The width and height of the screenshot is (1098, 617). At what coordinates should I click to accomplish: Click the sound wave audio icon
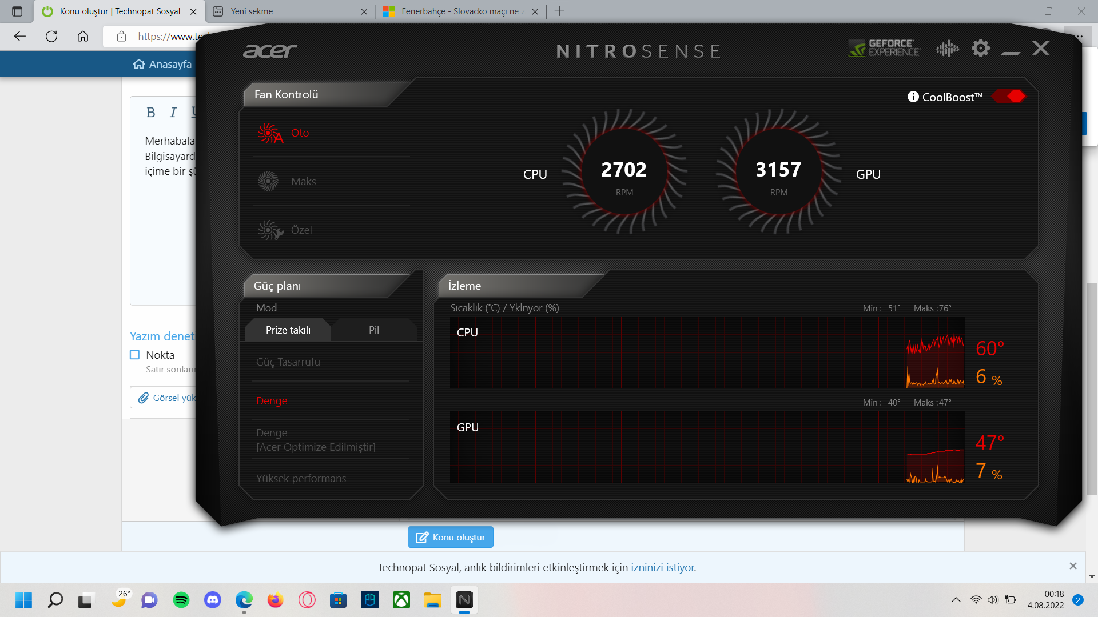947,49
